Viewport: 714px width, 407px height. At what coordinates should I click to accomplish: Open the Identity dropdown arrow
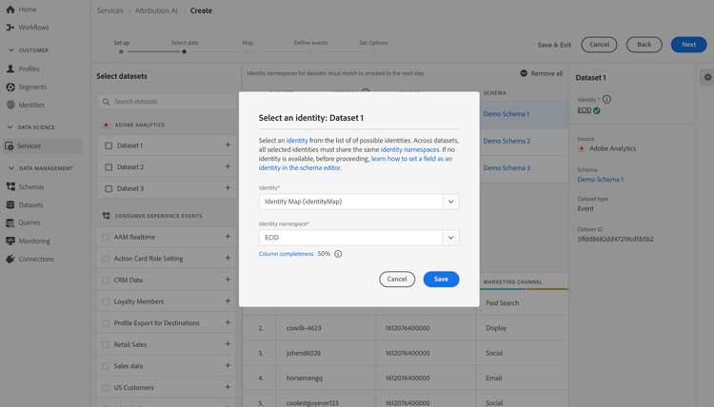tap(451, 202)
